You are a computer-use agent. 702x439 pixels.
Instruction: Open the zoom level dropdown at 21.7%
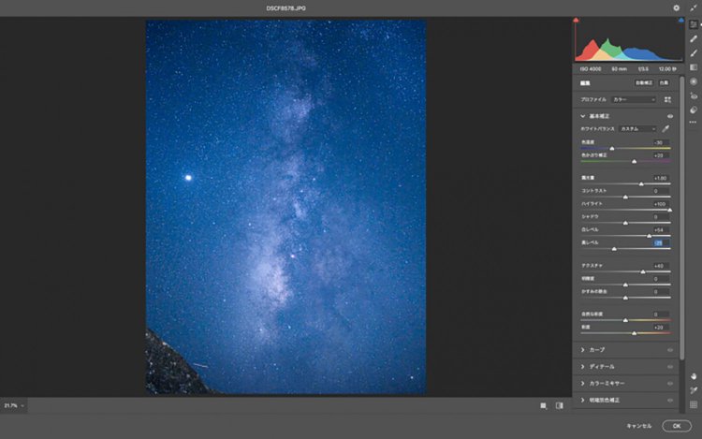(x=13, y=405)
